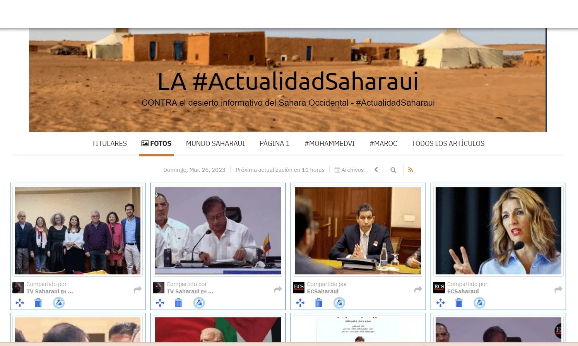
Task: Click the trash icon on the Colombian flag speaker card
Action: pos(178,303)
